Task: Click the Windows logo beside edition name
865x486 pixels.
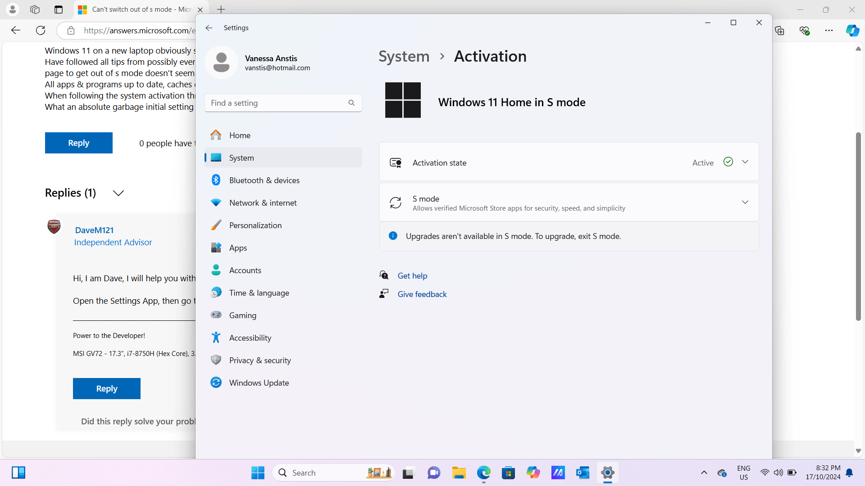Action: (x=403, y=100)
